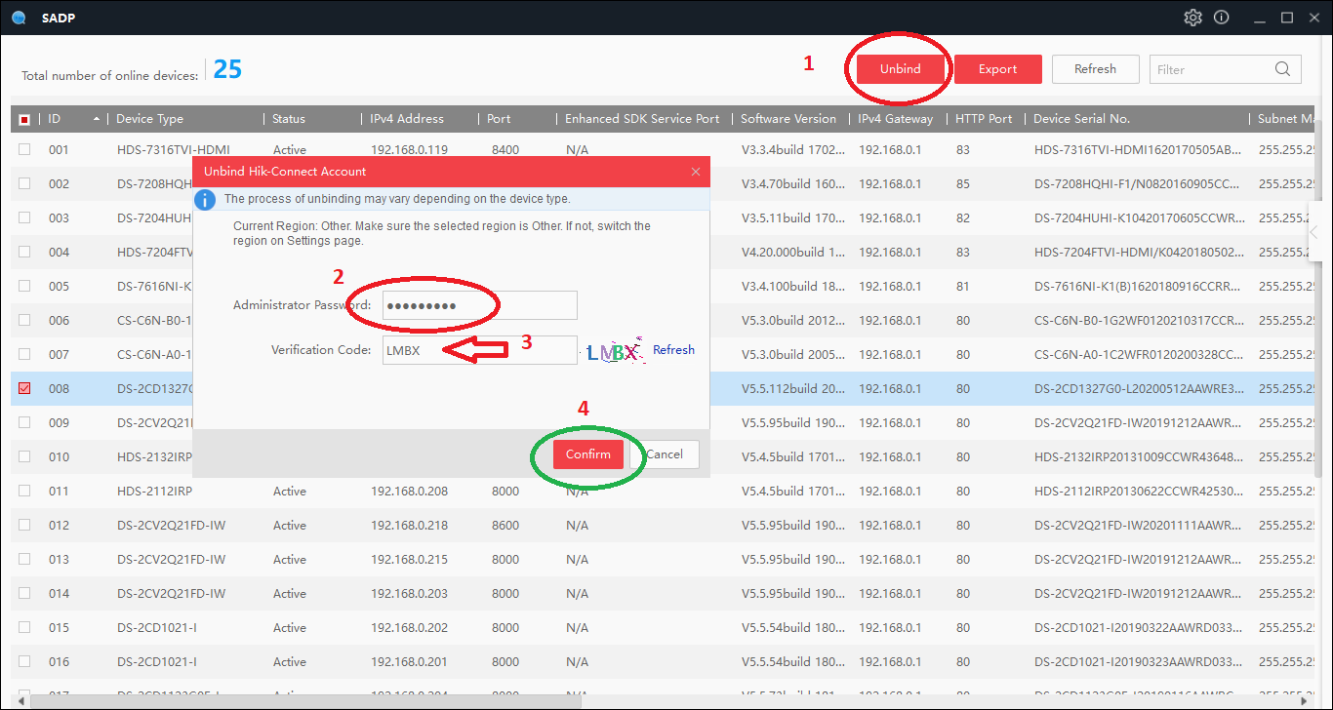
Task: Check the box for device 015
Action: tap(24, 627)
